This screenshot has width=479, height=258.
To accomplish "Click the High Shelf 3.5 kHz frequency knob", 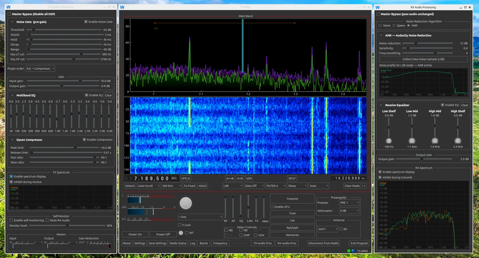I will [x=458, y=141].
